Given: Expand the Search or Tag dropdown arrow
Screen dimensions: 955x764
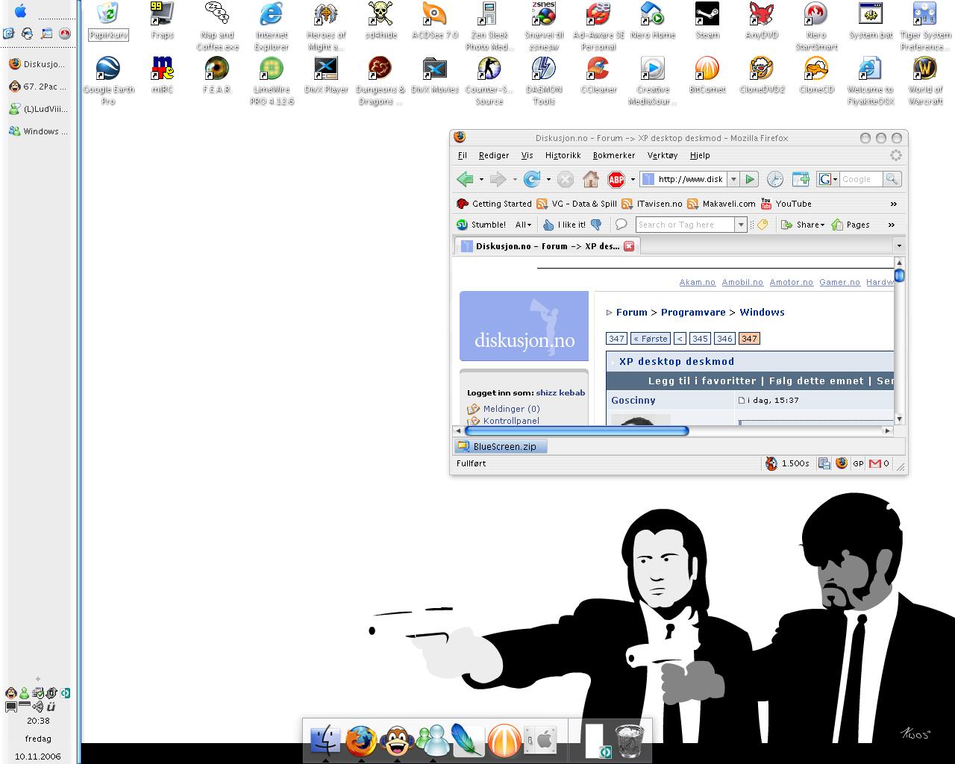Looking at the screenshot, I should pos(741,225).
